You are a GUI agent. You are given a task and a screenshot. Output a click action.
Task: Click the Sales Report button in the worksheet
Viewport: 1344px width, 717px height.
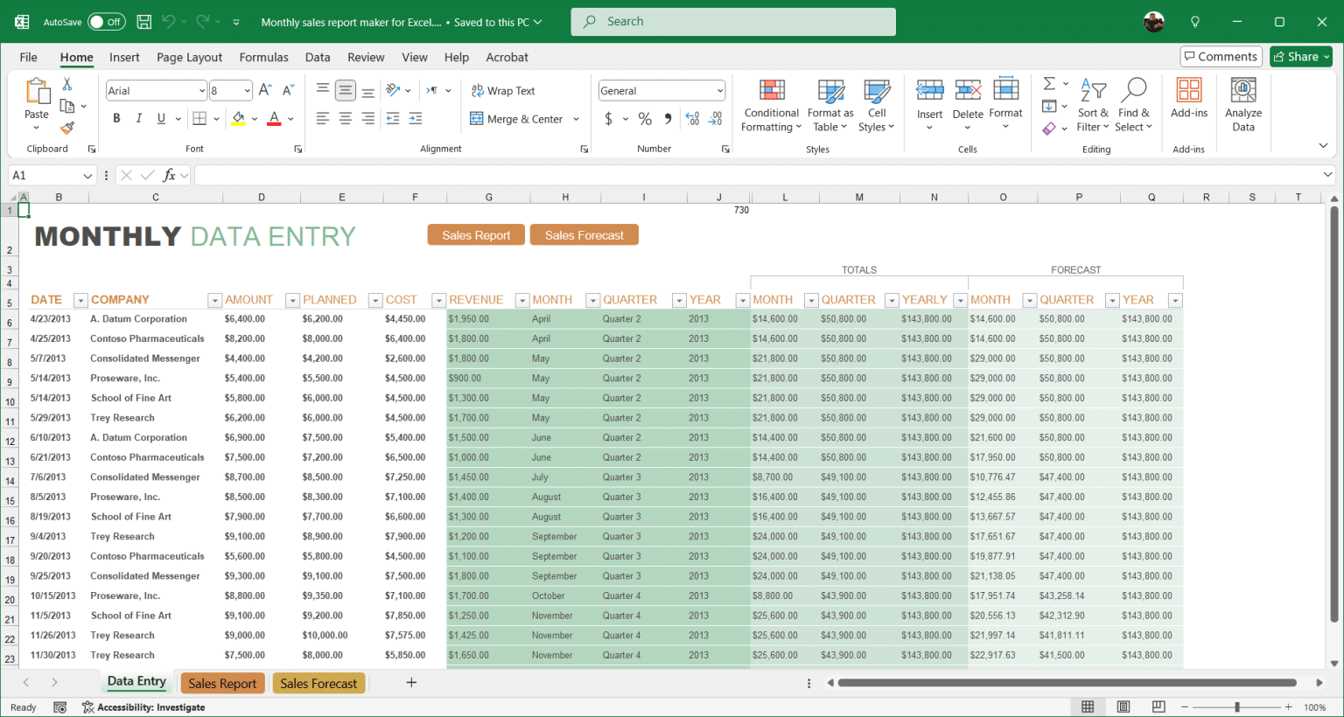click(476, 234)
